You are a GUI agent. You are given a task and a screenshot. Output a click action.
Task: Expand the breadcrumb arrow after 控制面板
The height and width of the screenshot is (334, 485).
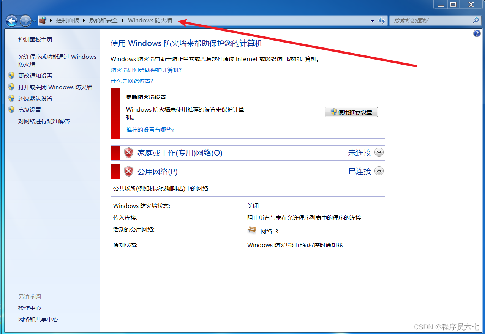coord(84,20)
